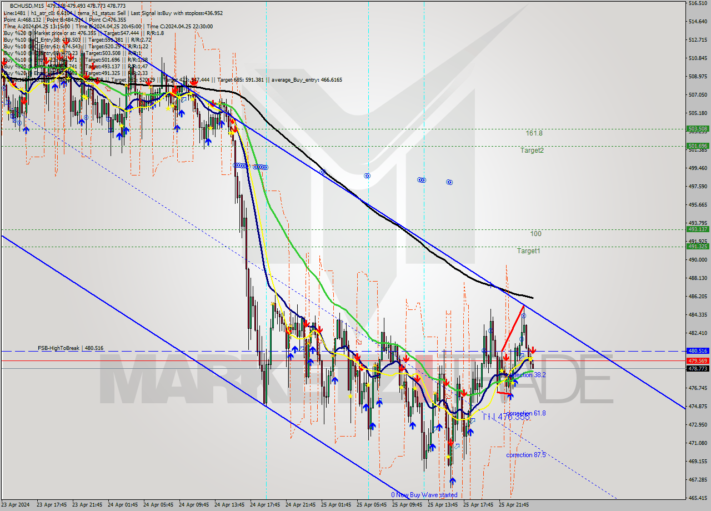Click the 486.205 price axis value
Image resolution: width=711 pixels, height=511 pixels.
698,297
